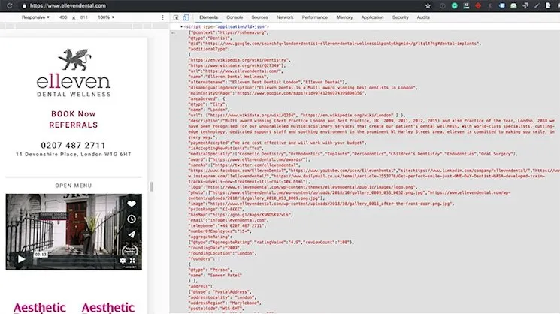Click the BOOK Now link
560x314 pixels.
point(74,113)
